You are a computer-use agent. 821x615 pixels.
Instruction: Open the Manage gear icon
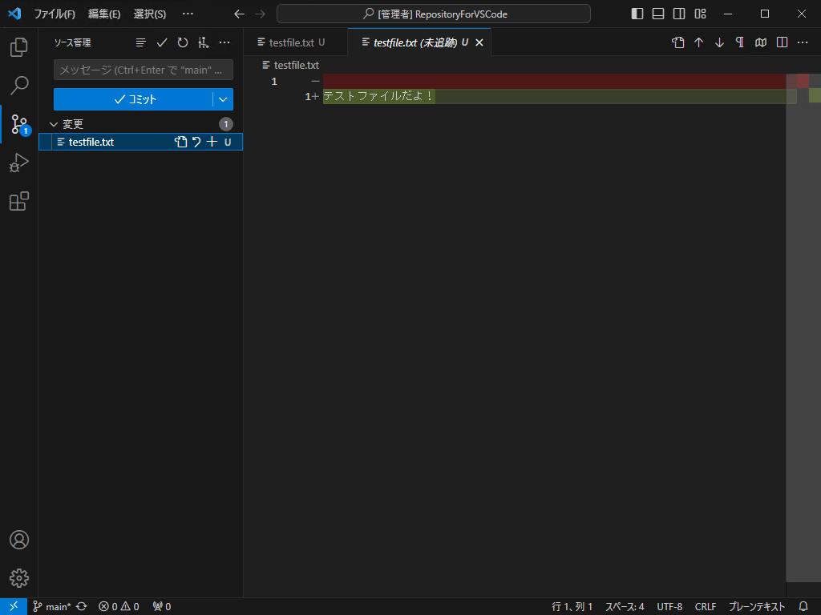coord(19,578)
